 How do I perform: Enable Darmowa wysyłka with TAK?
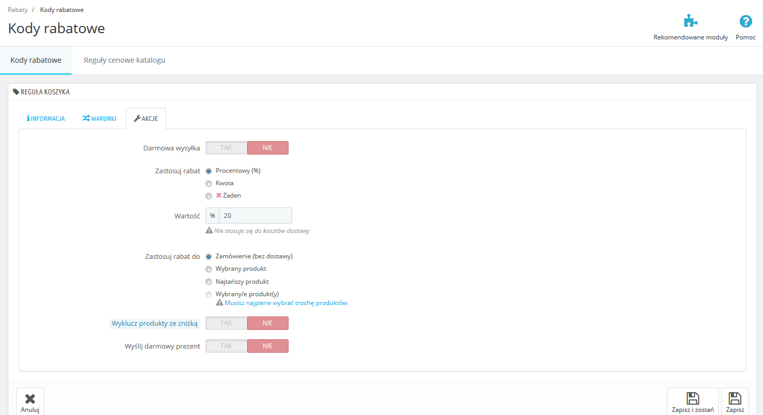[226, 148]
